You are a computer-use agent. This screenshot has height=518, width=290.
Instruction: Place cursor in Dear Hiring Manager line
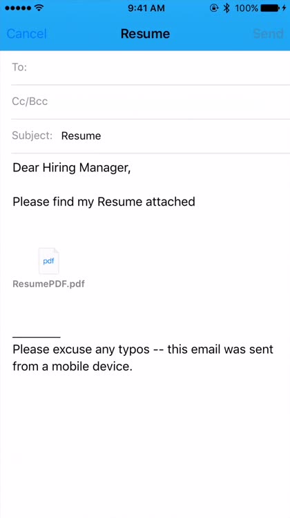(x=72, y=168)
